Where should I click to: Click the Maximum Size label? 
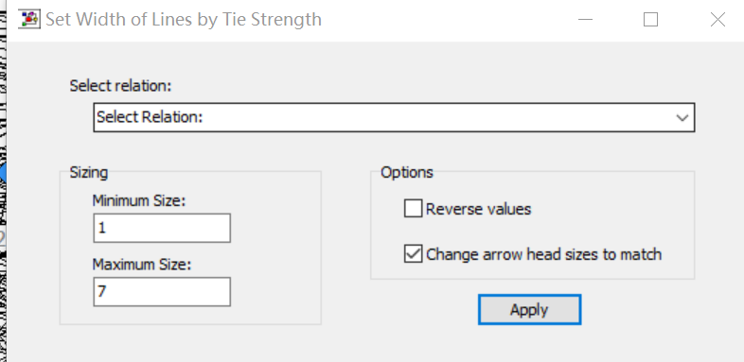coord(141,265)
